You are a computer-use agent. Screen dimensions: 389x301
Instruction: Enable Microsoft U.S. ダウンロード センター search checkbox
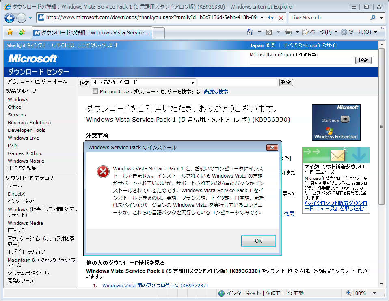(95, 92)
